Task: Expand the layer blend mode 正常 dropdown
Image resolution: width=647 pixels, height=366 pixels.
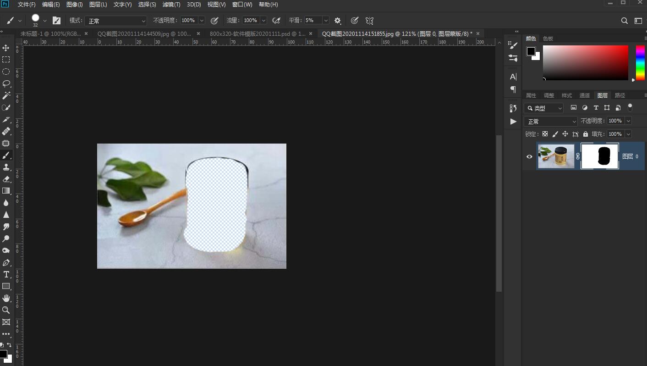Action: point(551,121)
